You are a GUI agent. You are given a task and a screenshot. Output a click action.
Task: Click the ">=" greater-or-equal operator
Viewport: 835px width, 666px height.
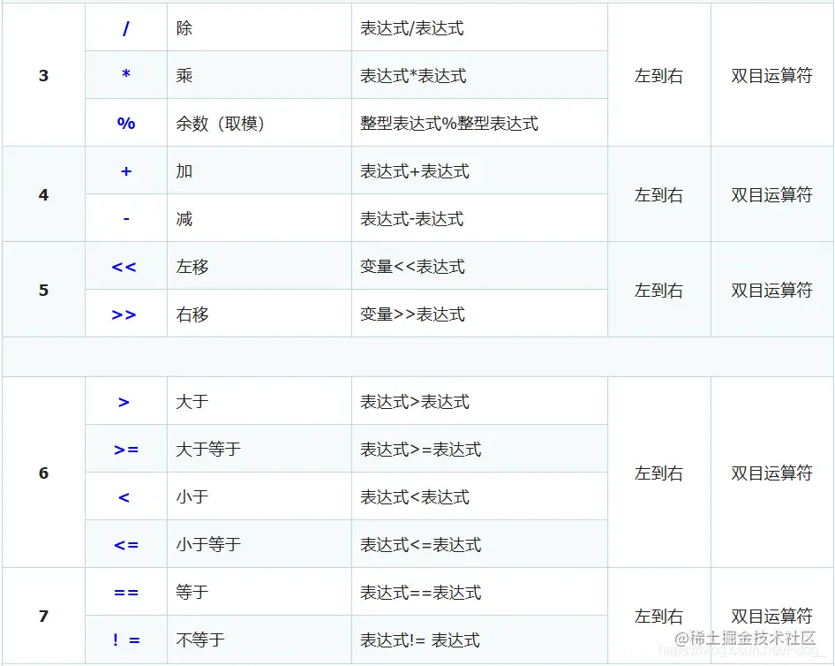coord(125,449)
